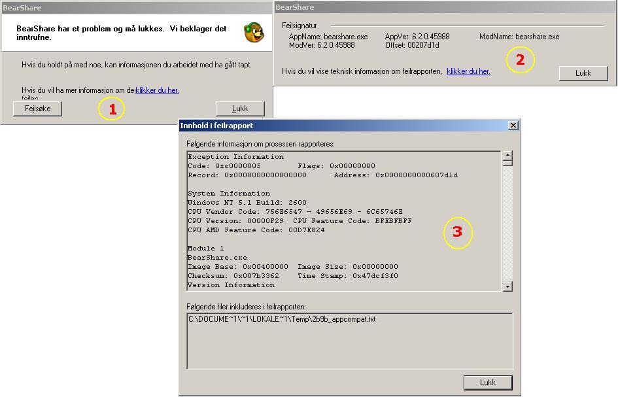Viewport: 618px width, 397px height.
Task: Click the Feilsøke button in BearShare dialog
Action: (37, 109)
